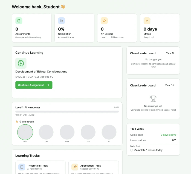The image size is (191, 174).
Task: Click the 0 days Streak stat card
Action: (x=160, y=28)
